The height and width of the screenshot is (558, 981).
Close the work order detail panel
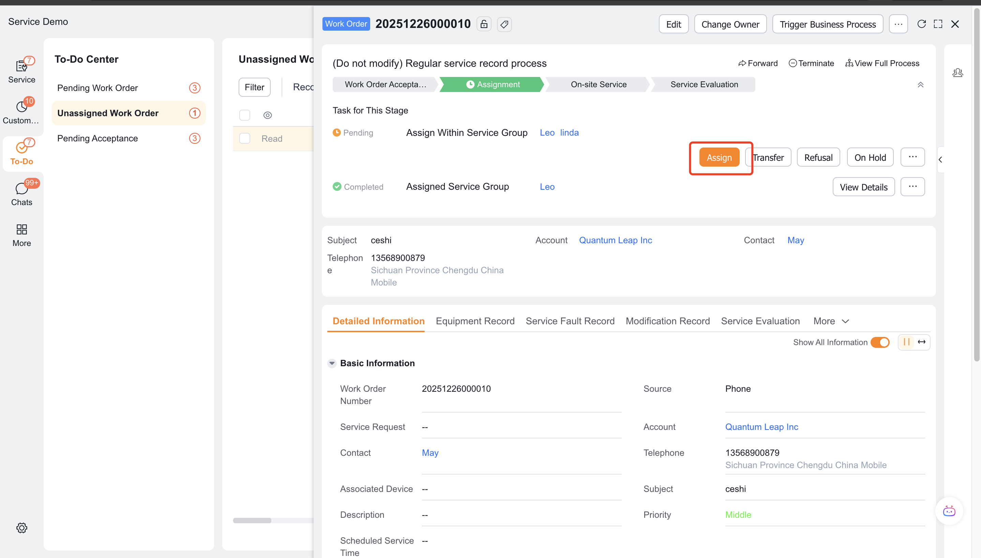pyautogui.click(x=955, y=24)
